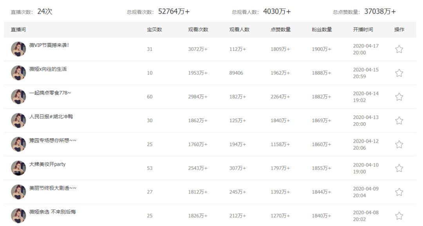
Task: Open the 薇娅x向往的生活 title link
Action: (48, 69)
